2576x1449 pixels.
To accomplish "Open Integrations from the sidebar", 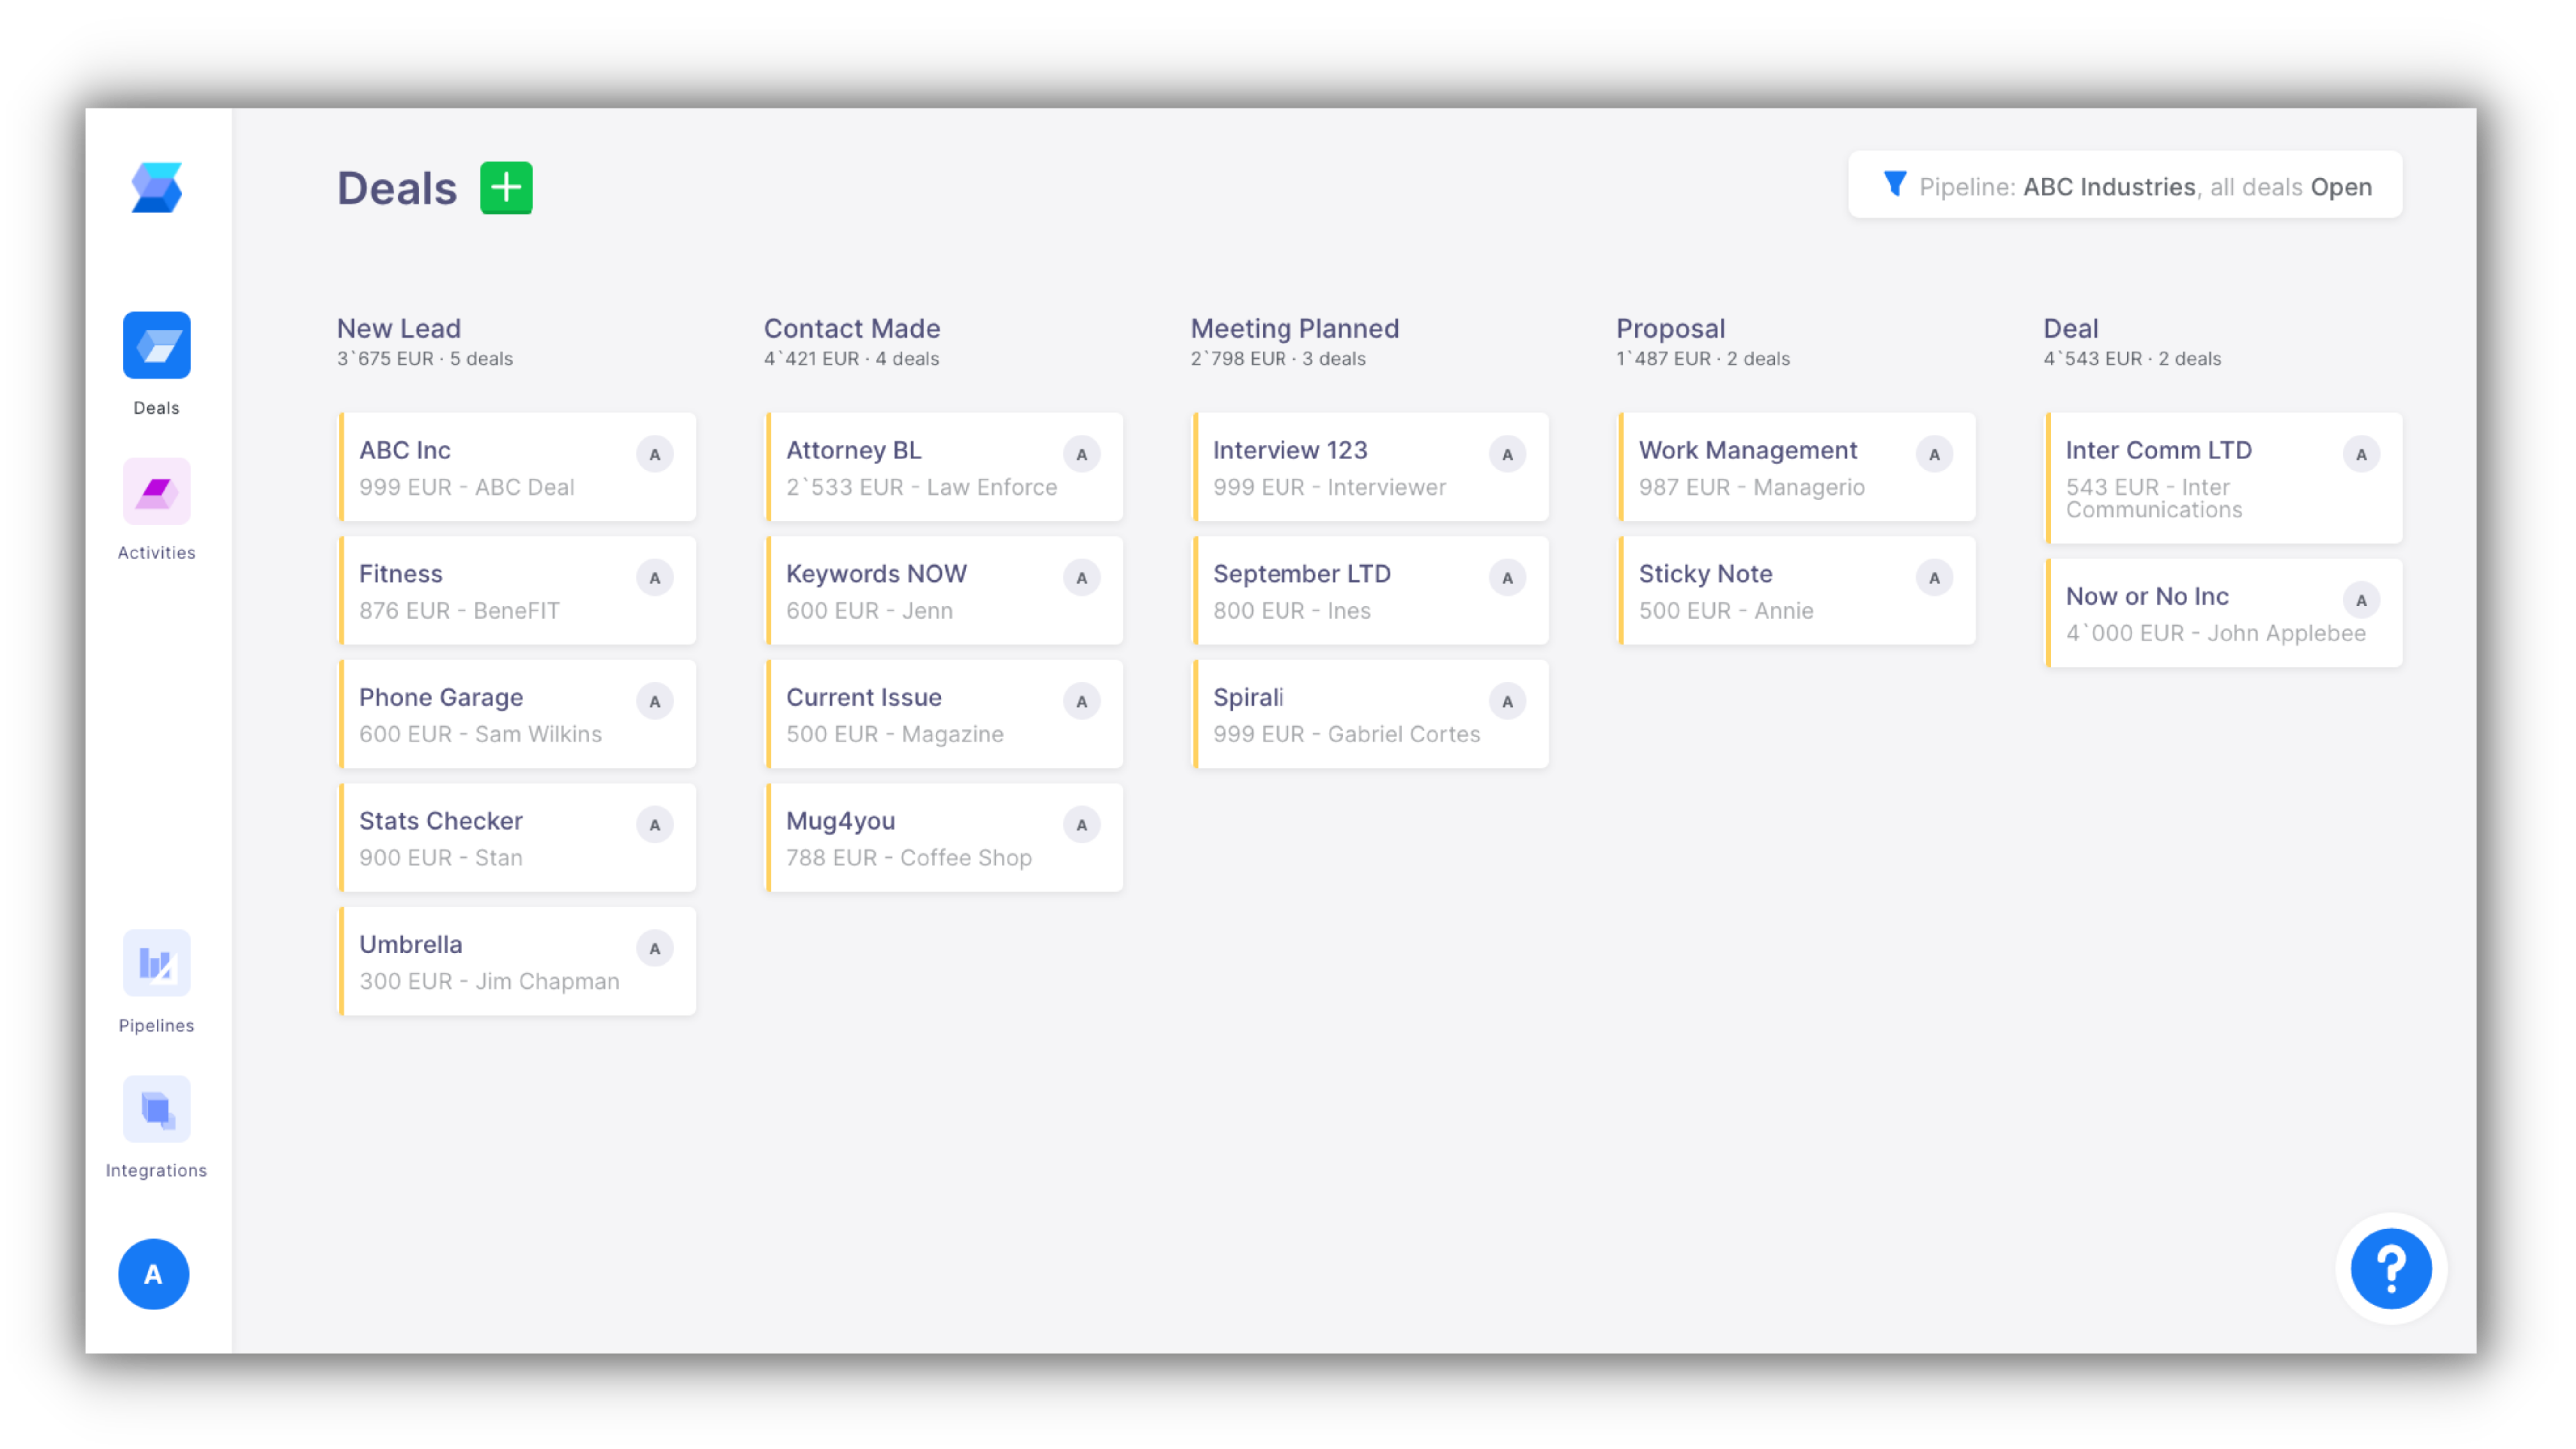I will click(x=156, y=1109).
